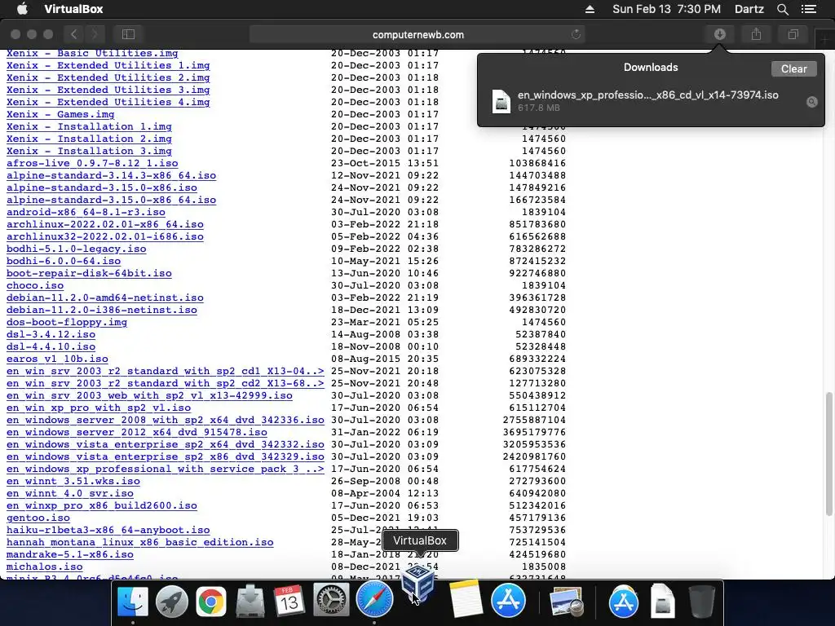Open Notes from the Dock

pyautogui.click(x=466, y=599)
